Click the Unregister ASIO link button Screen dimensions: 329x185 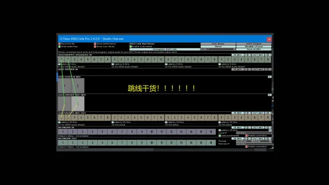164,49
